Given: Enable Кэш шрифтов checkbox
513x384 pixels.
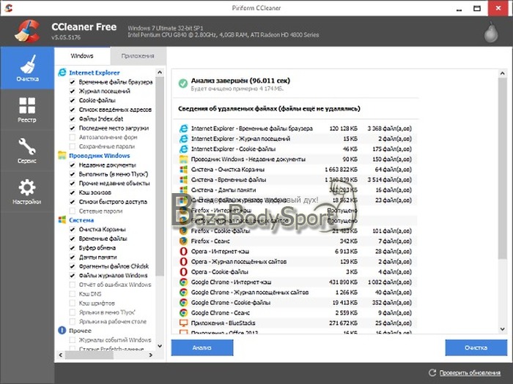Looking at the screenshot, I should pos(73,303).
